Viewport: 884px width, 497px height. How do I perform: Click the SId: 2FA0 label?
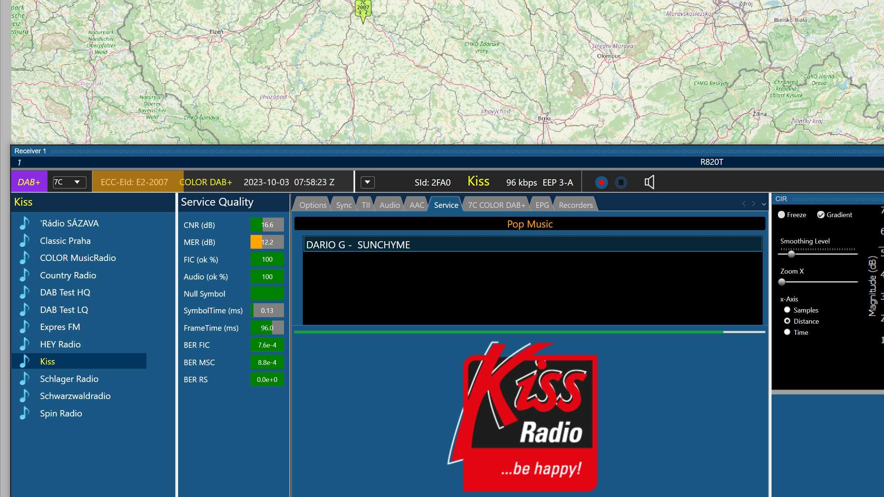pos(432,182)
